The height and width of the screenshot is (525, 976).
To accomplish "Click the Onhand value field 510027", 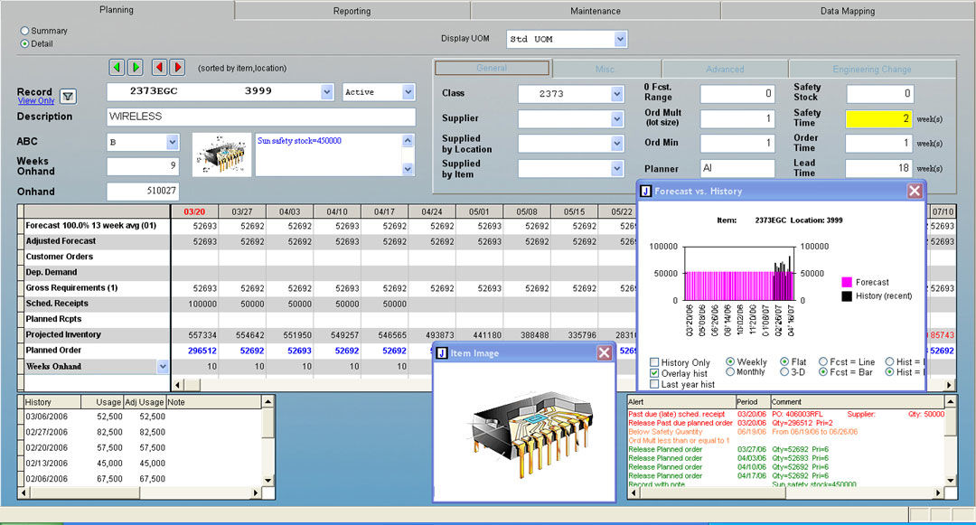I will (x=143, y=191).
